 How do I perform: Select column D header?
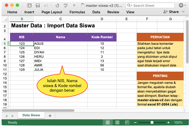click(102, 19)
